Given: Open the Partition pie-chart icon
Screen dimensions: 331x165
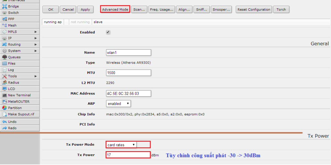Looking at the screenshot, I should click(5, 108).
